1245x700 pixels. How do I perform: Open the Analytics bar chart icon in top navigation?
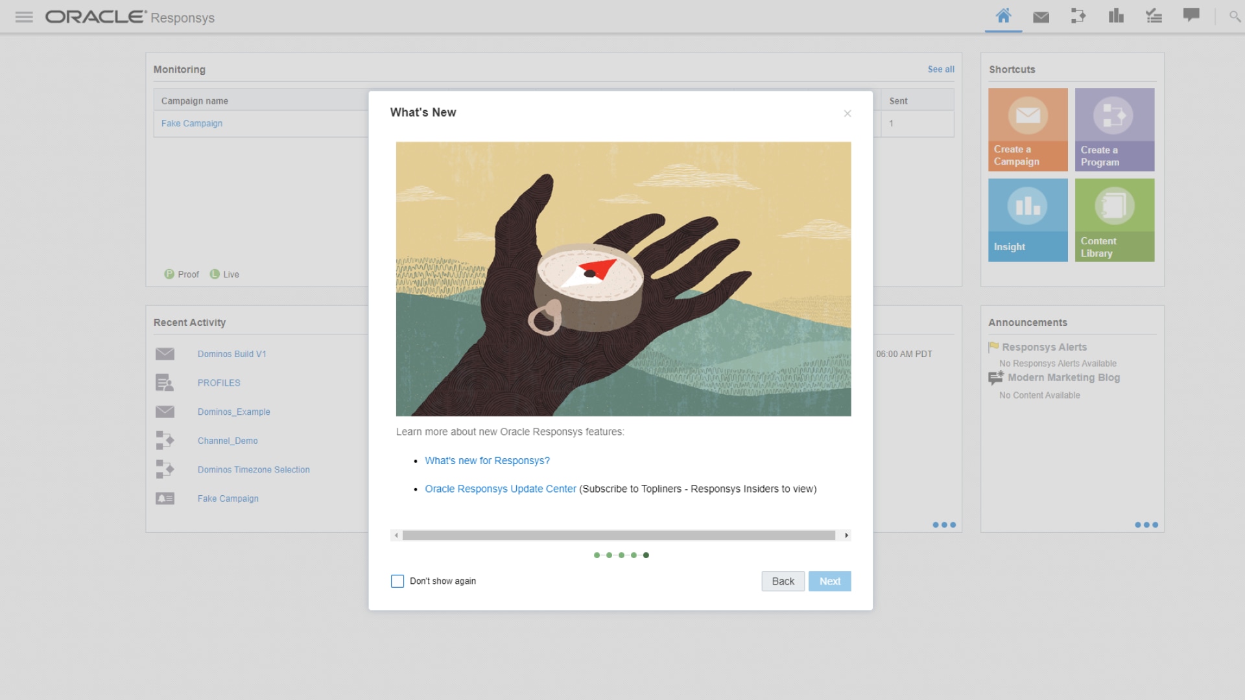click(x=1116, y=17)
